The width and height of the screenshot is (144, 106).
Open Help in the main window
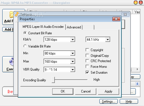click(129, 102)
